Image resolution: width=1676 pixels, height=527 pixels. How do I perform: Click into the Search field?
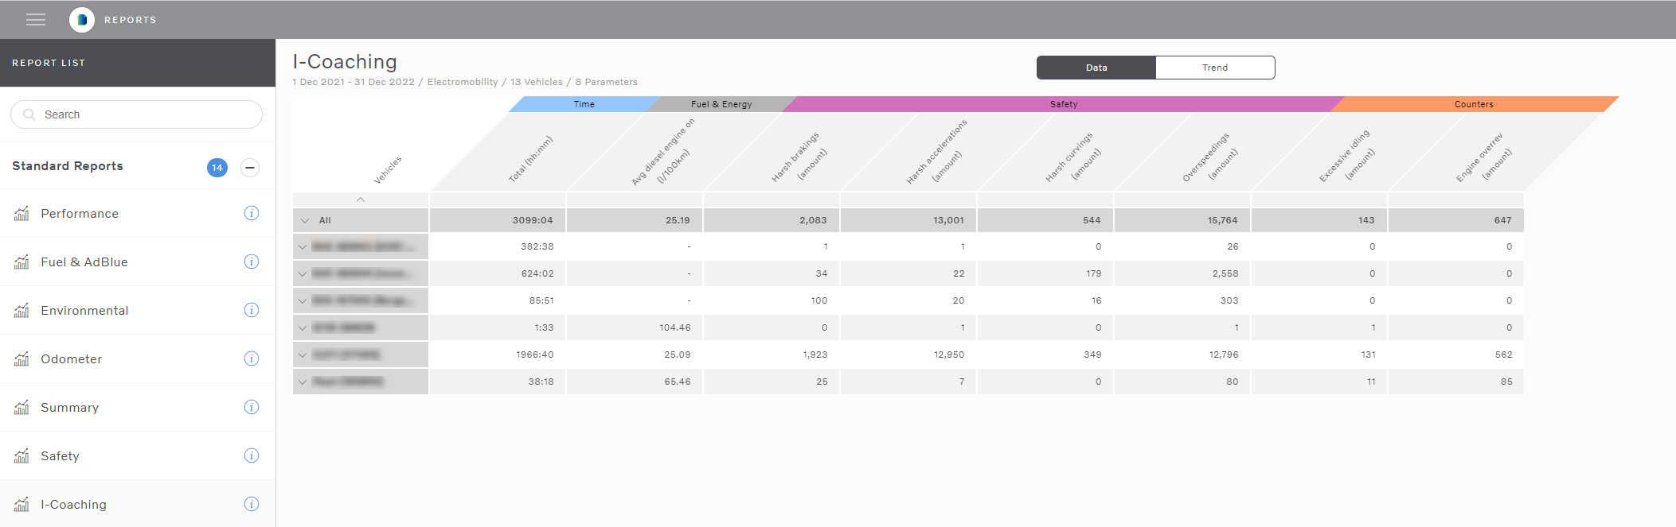(136, 114)
